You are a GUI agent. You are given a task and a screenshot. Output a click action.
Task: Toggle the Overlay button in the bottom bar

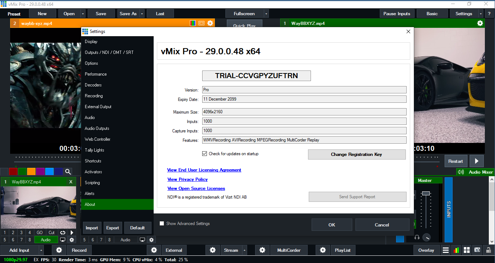(x=426, y=250)
